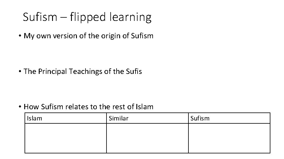The image size is (284, 159).
Task: Click the bullet dot before 'My own version'
Action: coord(20,36)
